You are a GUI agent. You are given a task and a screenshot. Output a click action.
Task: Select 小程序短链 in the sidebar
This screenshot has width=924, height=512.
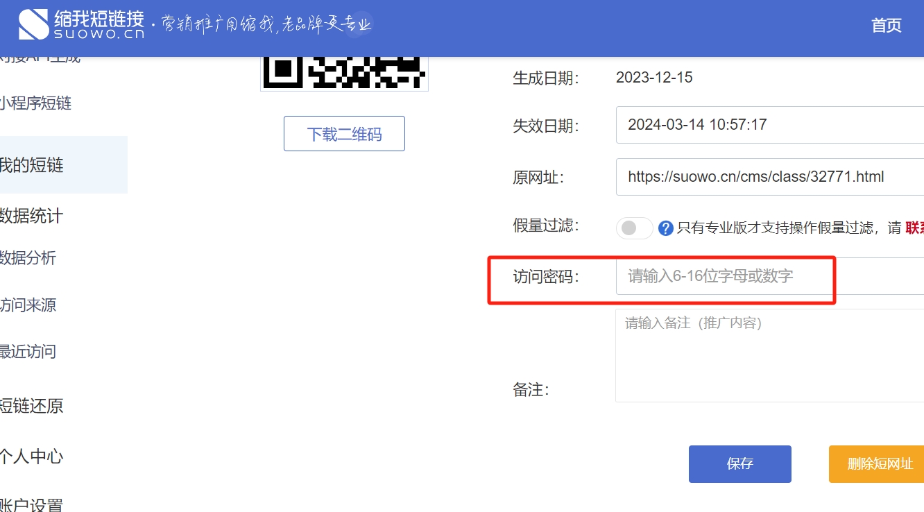35,104
